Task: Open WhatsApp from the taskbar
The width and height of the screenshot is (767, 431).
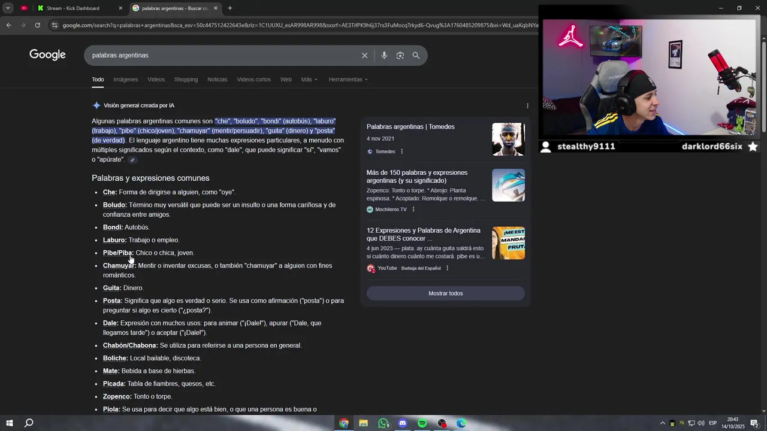Action: click(x=383, y=423)
